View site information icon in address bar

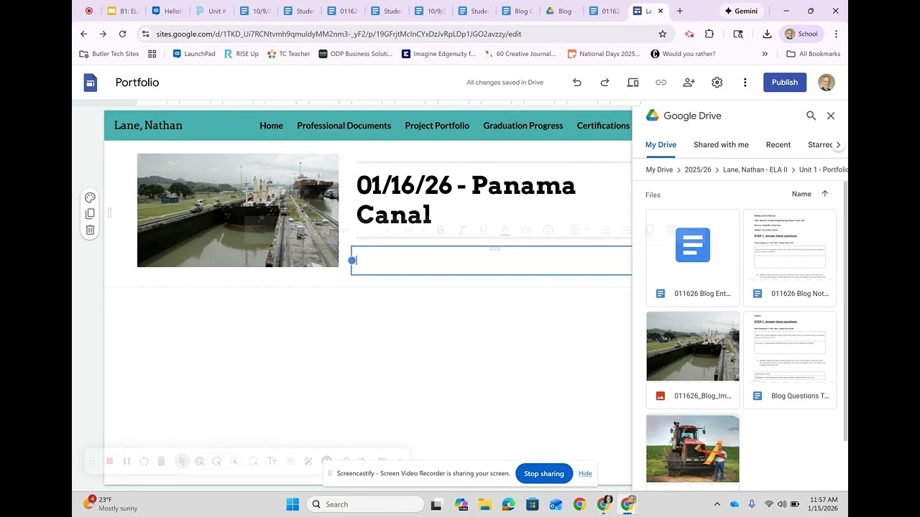[x=146, y=34]
